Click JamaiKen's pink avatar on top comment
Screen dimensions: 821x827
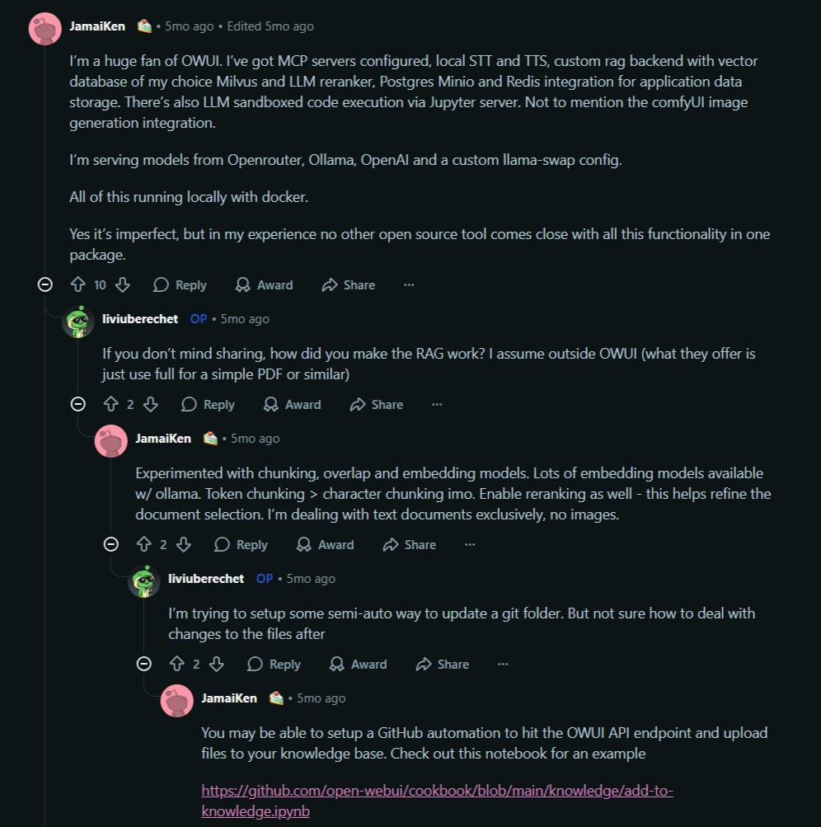tap(45, 29)
